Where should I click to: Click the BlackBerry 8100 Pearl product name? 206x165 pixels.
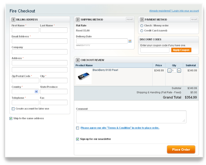[105, 70]
